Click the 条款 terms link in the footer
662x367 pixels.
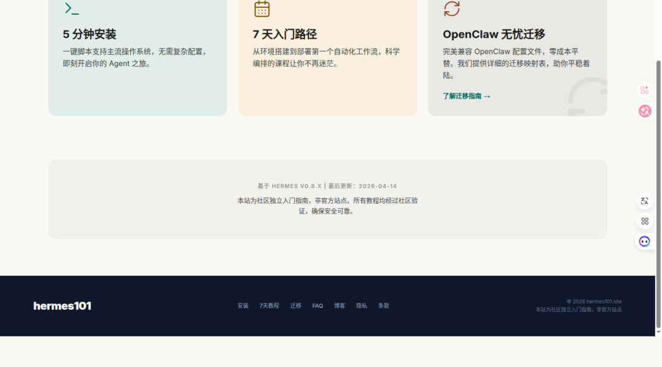coord(384,306)
